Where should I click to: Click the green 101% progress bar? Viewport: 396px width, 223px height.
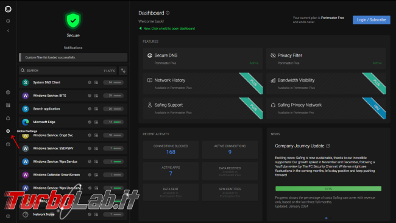coord(328,189)
